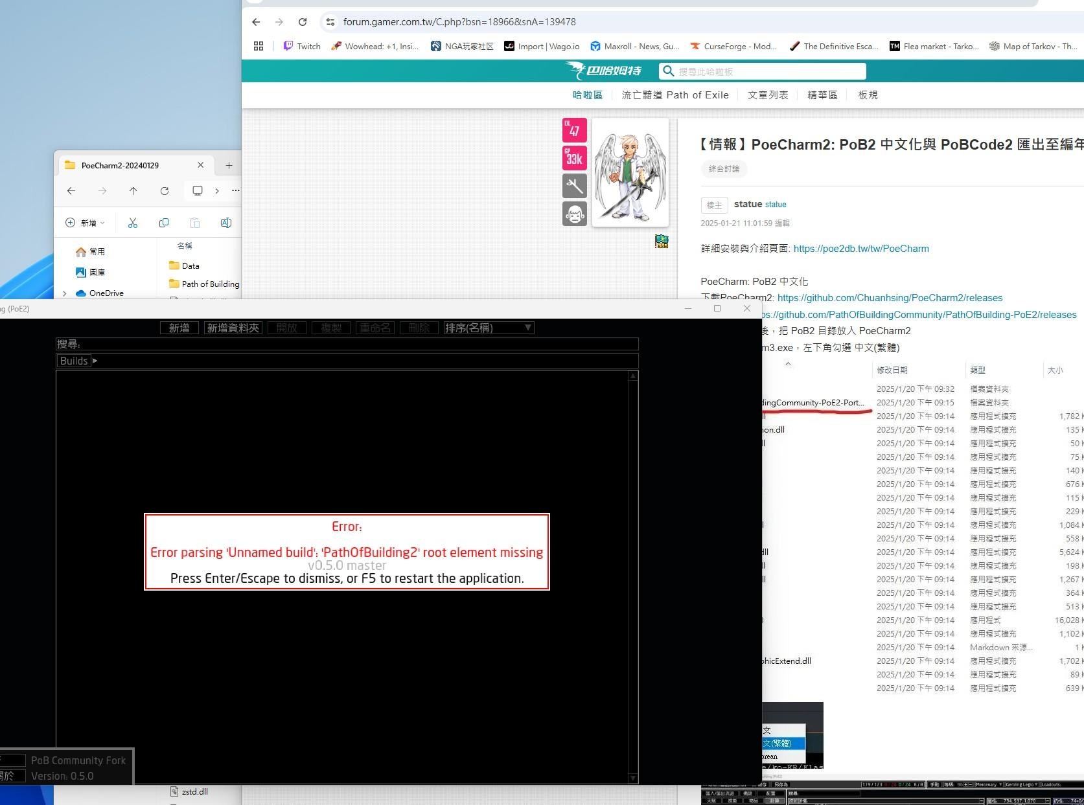Expand the 新增 dropdown in Explorer
The image size is (1084, 805).
(86, 223)
